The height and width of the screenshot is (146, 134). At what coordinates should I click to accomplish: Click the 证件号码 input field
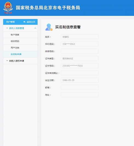click(x=80, y=66)
